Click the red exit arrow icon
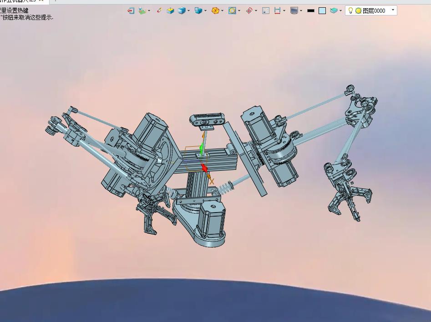Screen dimensions: 431x322 tap(131, 11)
